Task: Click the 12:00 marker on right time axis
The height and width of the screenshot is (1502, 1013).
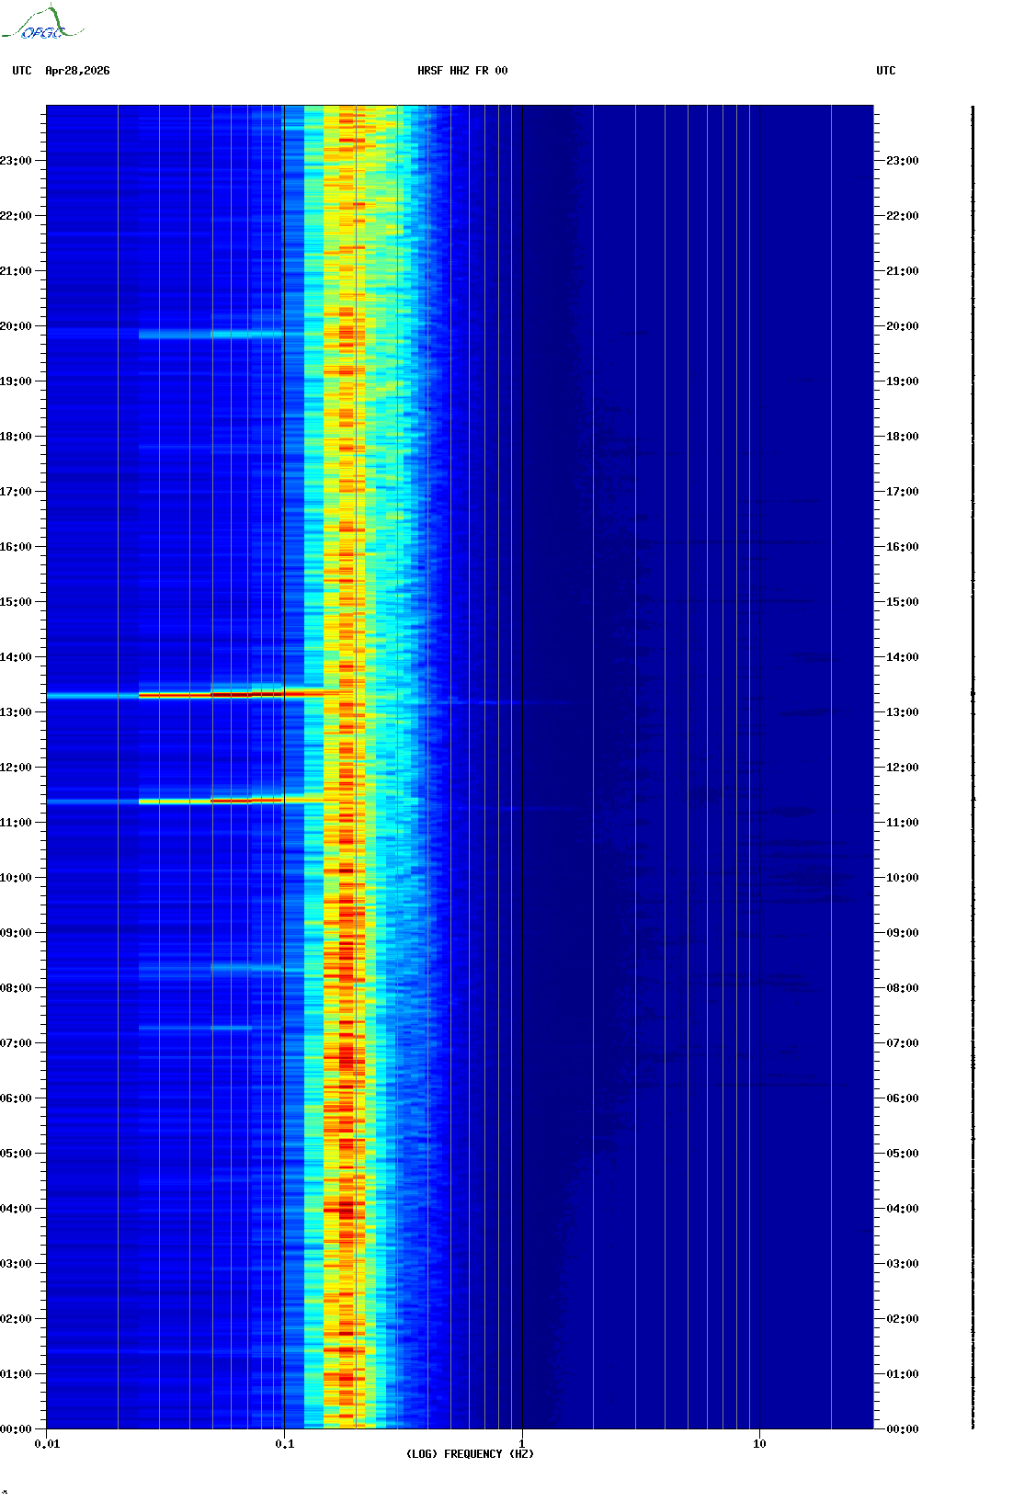Action: pos(902,768)
